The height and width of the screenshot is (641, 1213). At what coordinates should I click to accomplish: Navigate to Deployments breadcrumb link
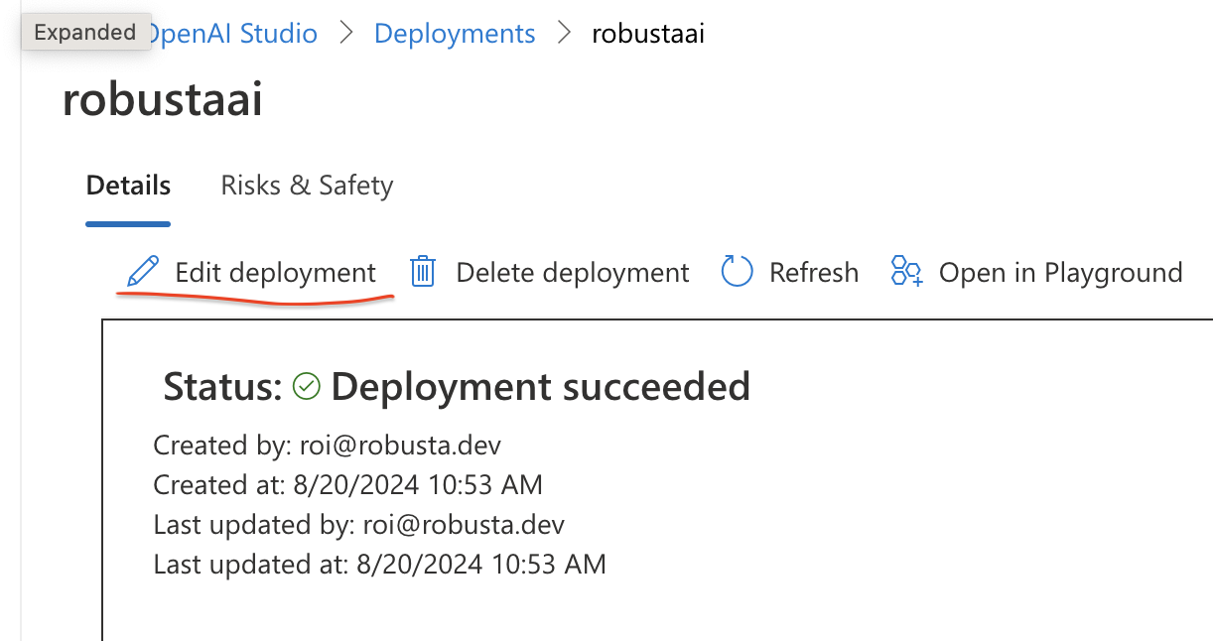tap(455, 33)
